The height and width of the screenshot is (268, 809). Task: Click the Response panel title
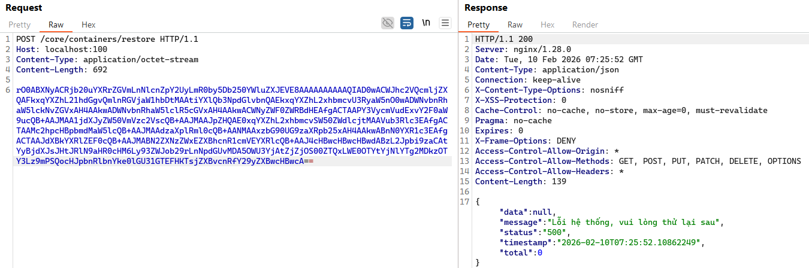click(486, 8)
